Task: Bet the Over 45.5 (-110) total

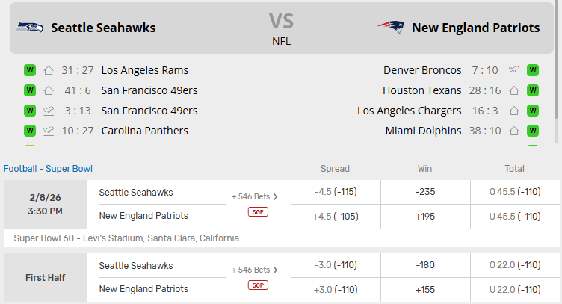Action: point(515,192)
